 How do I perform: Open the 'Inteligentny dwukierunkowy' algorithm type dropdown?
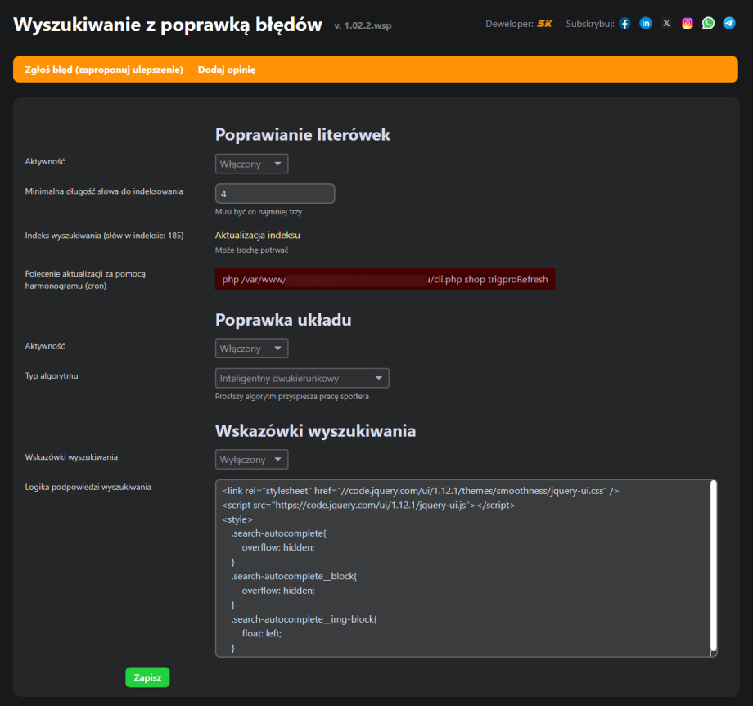(x=301, y=378)
